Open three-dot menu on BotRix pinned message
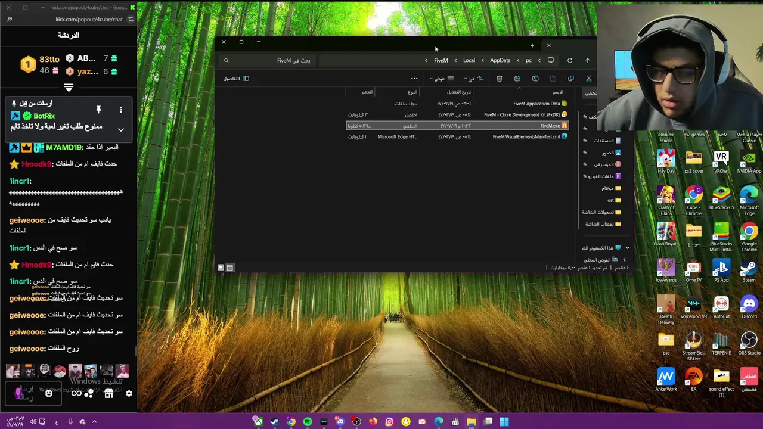This screenshot has width=763, height=429. click(120, 110)
